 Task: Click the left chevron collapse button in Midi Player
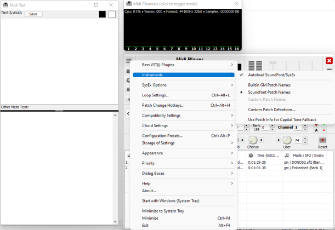pyautogui.click(x=128, y=114)
